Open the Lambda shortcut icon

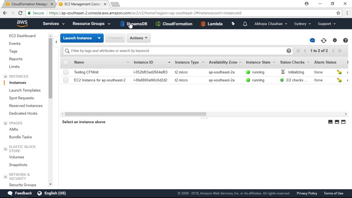click(203, 24)
